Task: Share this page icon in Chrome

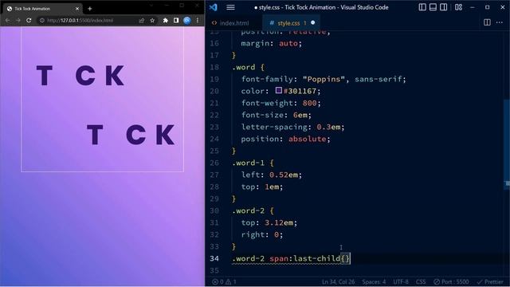Action: coord(142,20)
